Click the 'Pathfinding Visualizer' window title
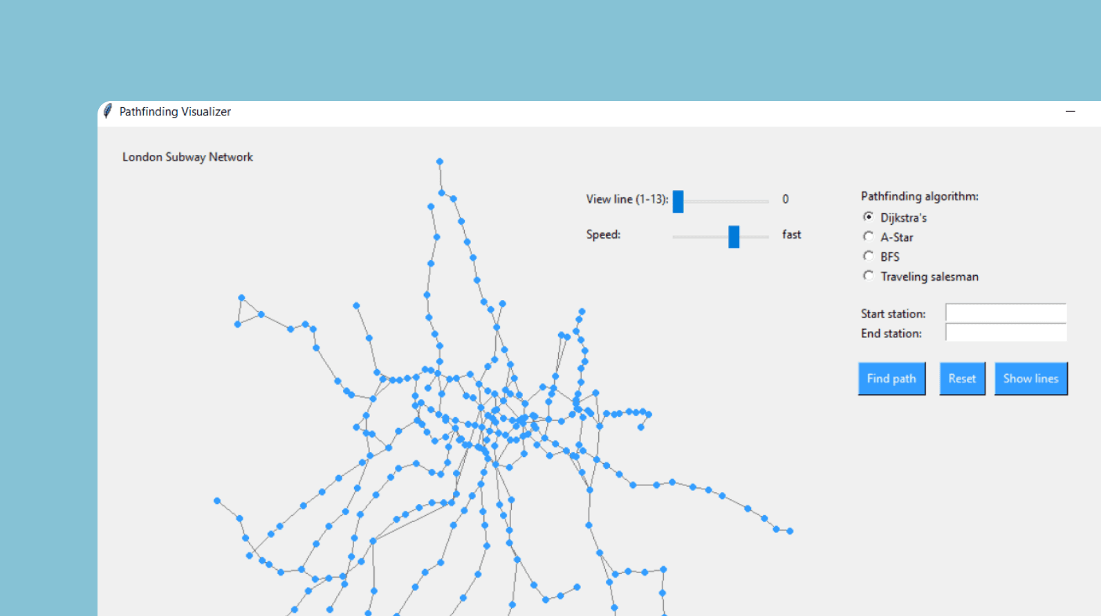Image resolution: width=1101 pixels, height=616 pixels. (x=175, y=111)
